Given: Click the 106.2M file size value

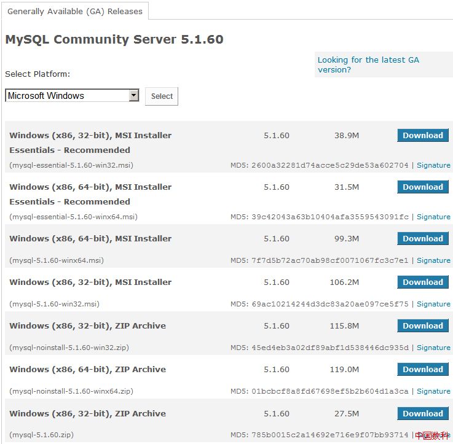Looking at the screenshot, I should tap(344, 282).
